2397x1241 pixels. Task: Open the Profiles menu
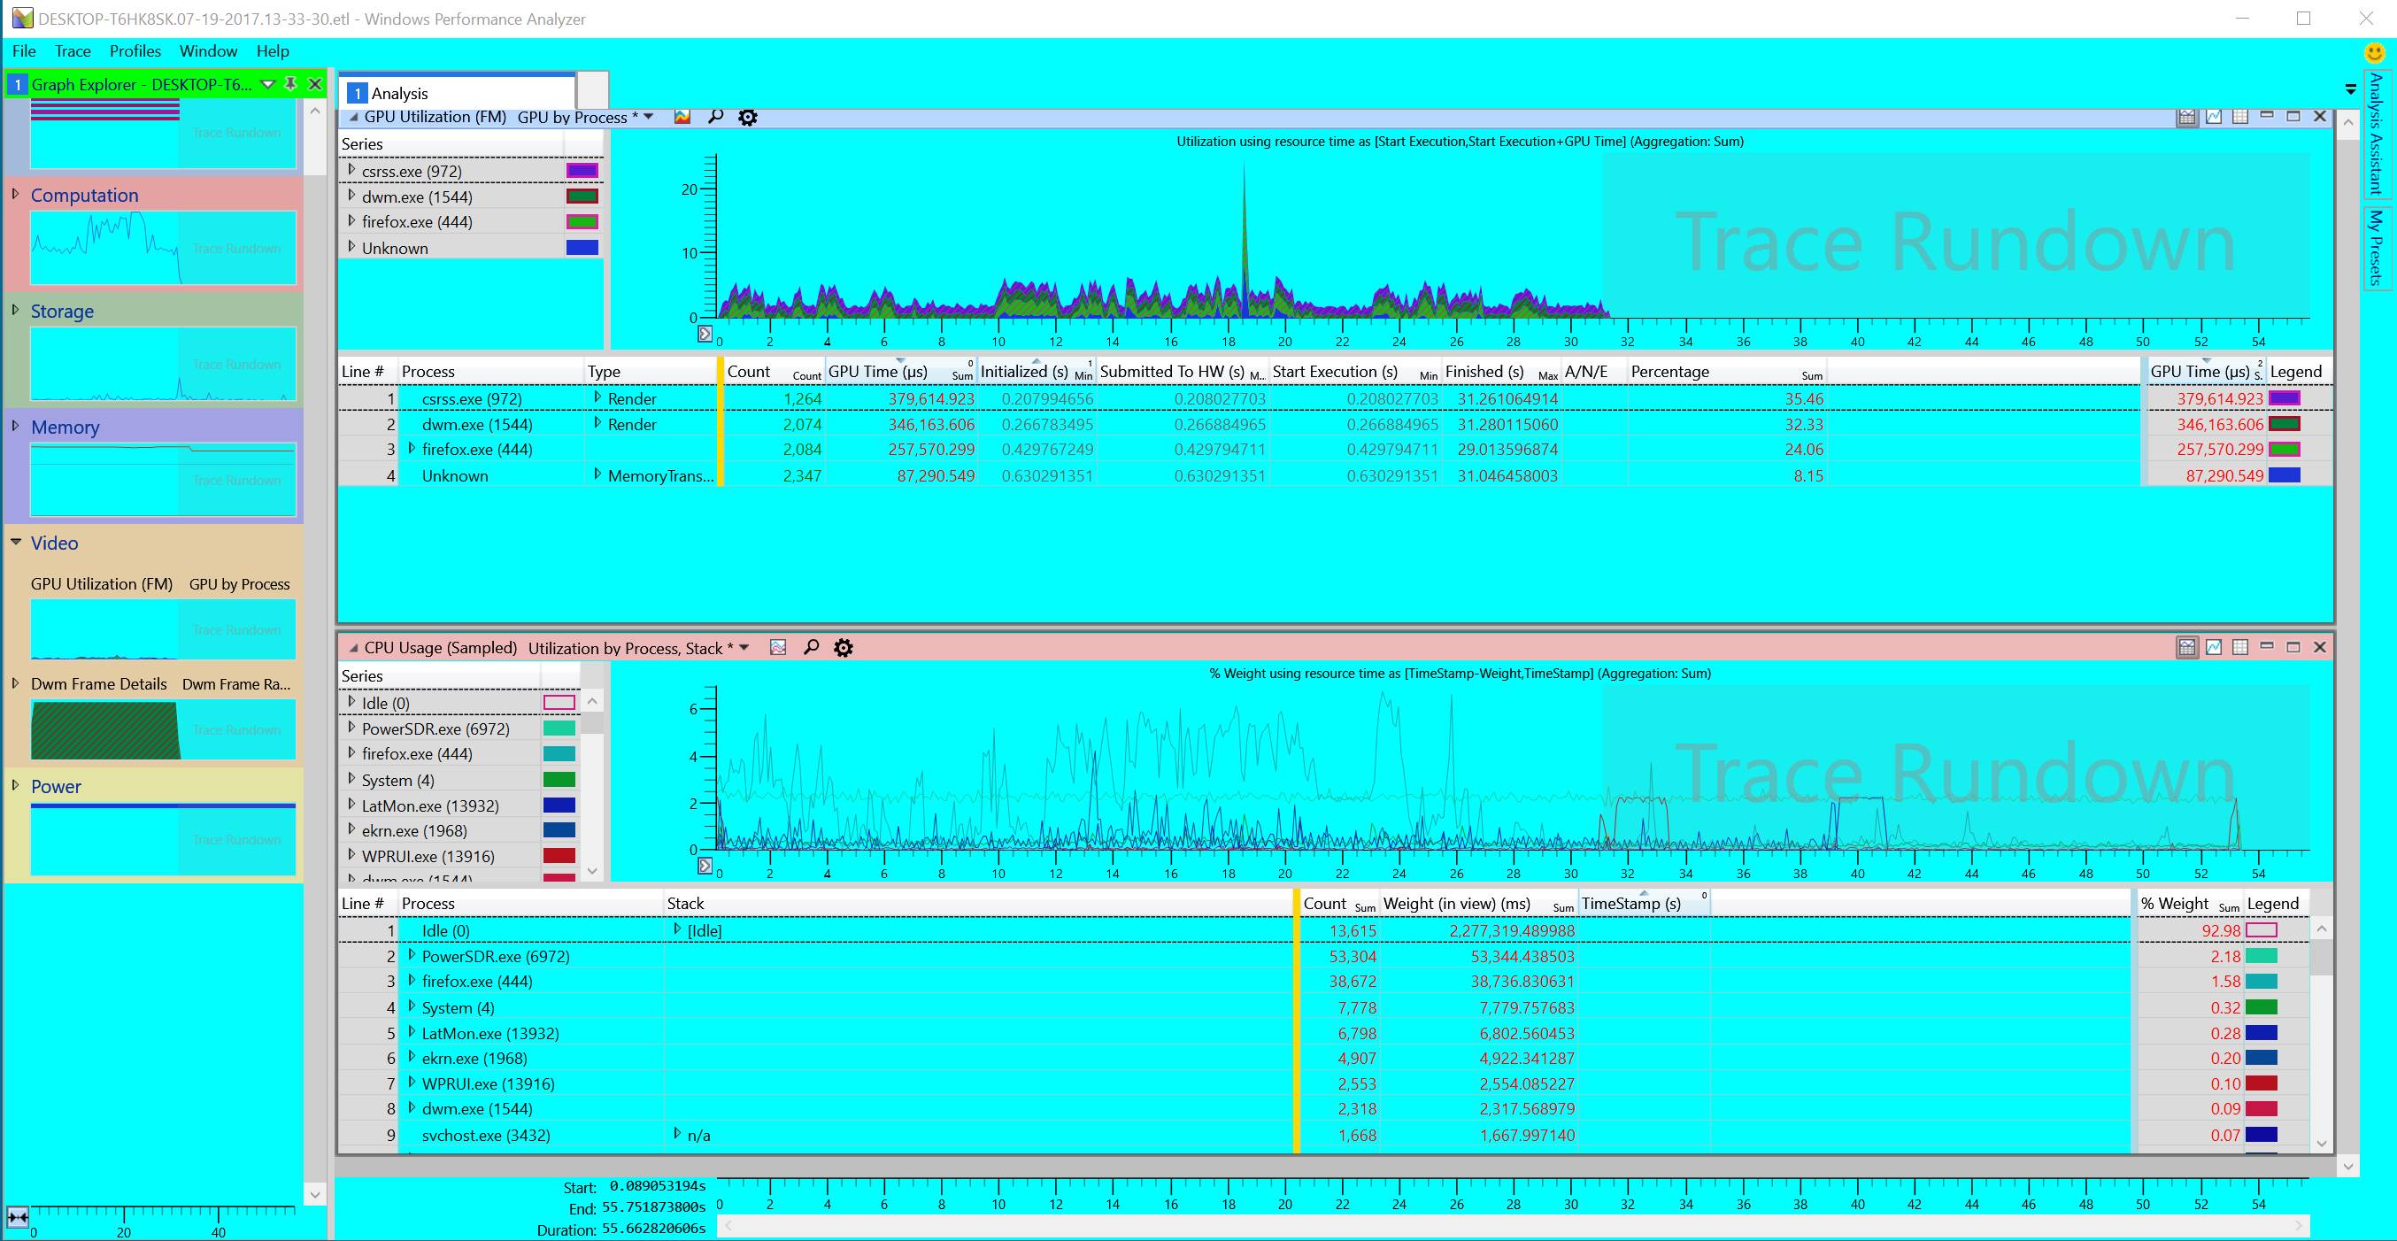coord(135,51)
